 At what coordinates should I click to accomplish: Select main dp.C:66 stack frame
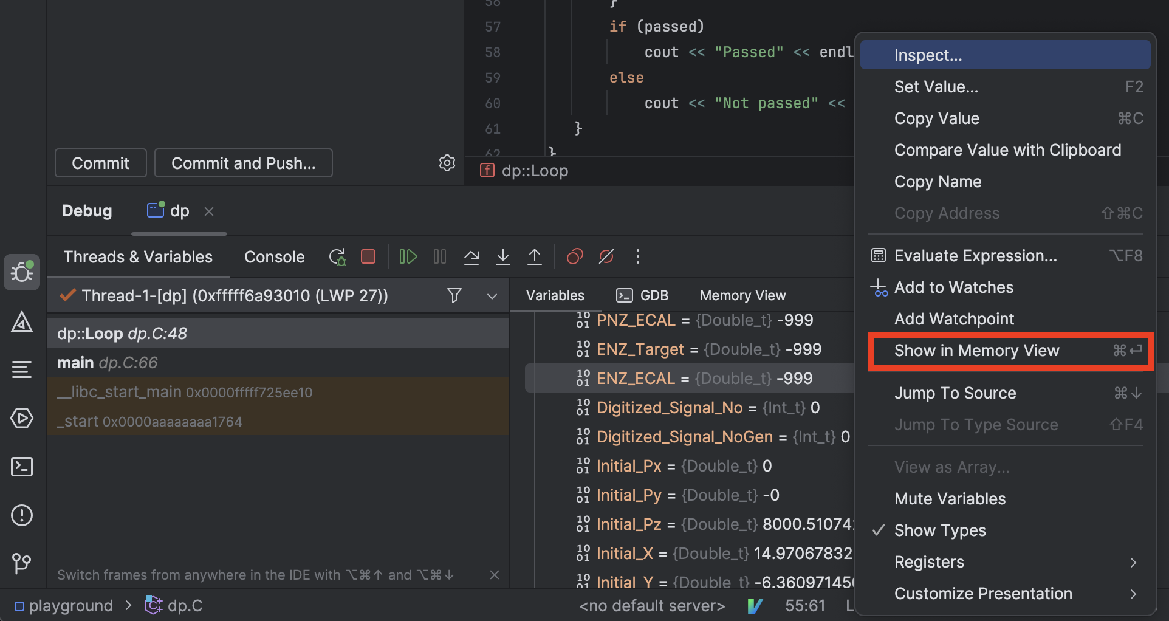[x=108, y=363]
